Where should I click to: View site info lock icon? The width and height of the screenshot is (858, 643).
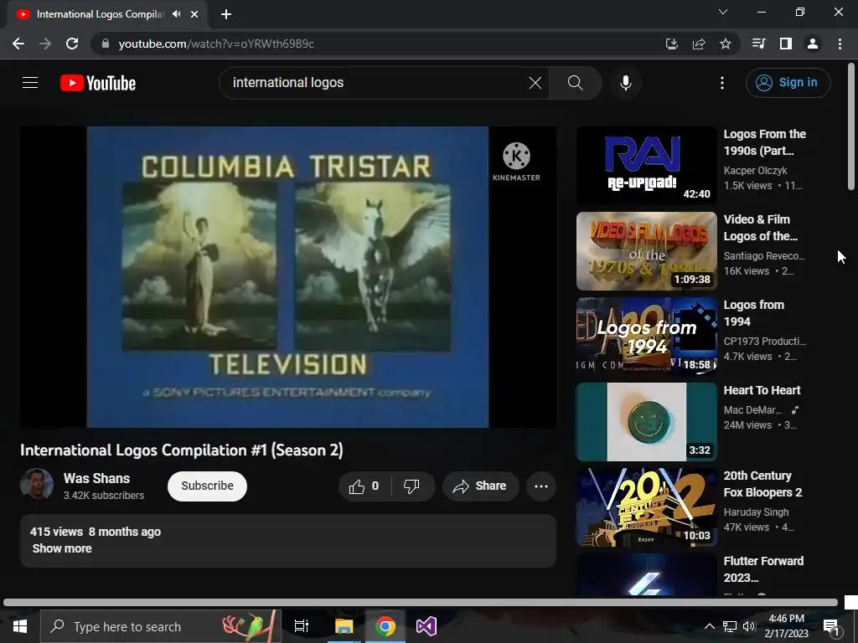point(105,44)
